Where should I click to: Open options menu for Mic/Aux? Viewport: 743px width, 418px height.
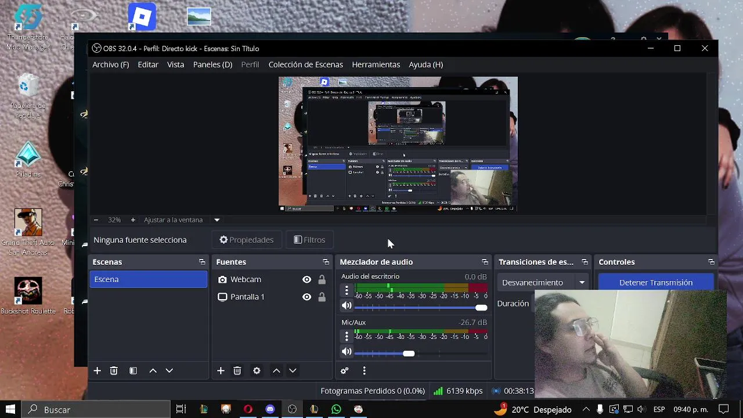click(x=347, y=336)
